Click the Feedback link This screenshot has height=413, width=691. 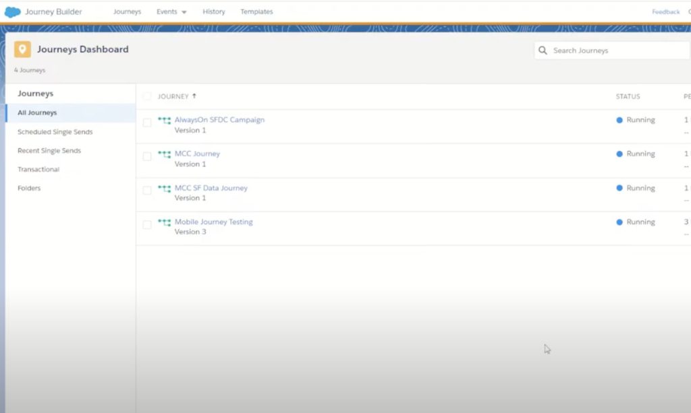[665, 12]
